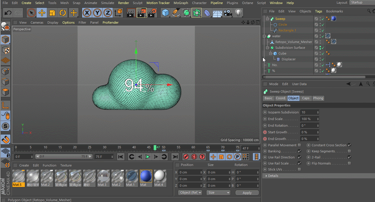Viewport: 375px width, 202px height.
Task: Select the Move tool in top toolbar
Action: (42, 13)
